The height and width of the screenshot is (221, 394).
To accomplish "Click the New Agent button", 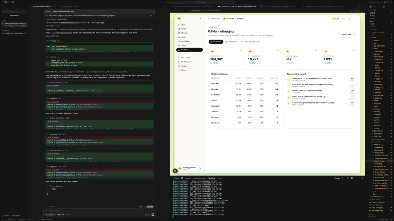I will (x=14, y=15).
